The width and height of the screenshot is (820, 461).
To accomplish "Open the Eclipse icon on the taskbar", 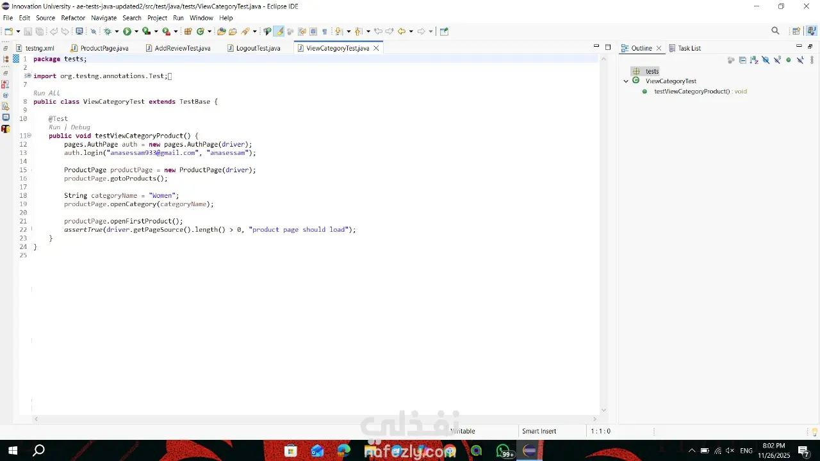I will coord(529,451).
